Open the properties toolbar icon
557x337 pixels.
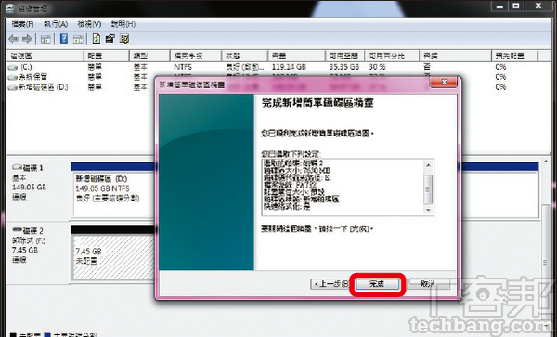click(x=110, y=39)
